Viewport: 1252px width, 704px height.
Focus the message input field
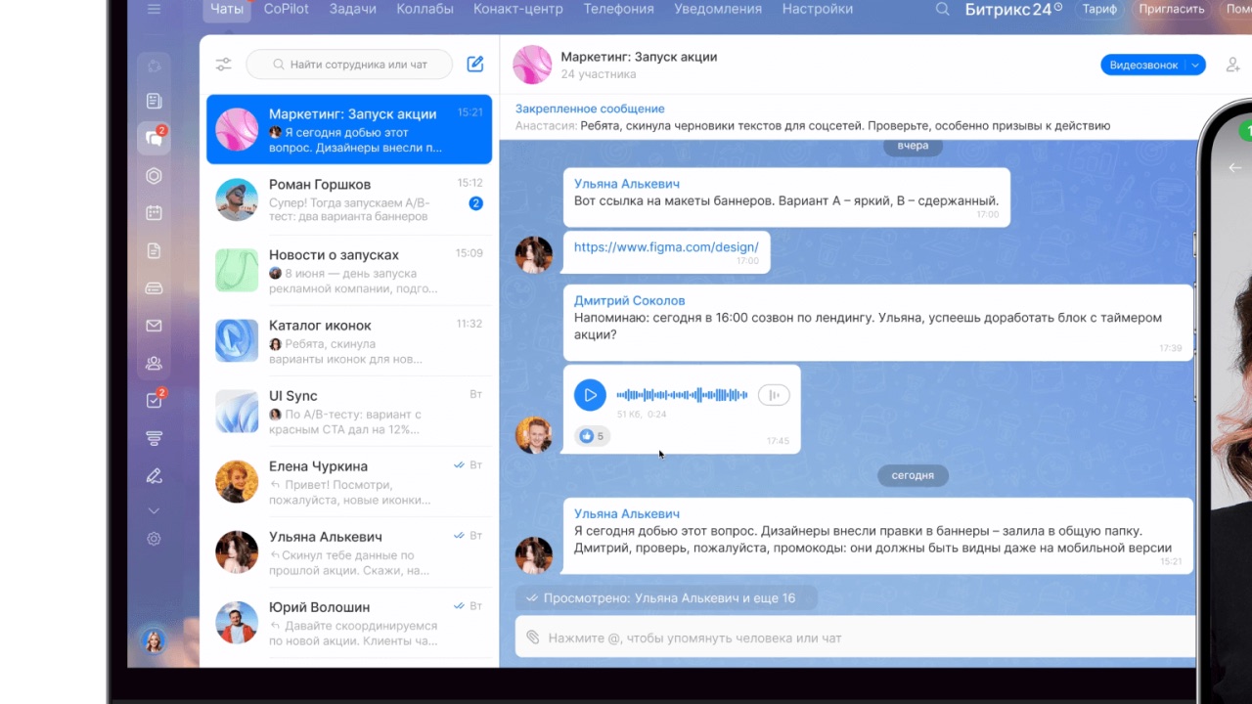tap(856, 638)
